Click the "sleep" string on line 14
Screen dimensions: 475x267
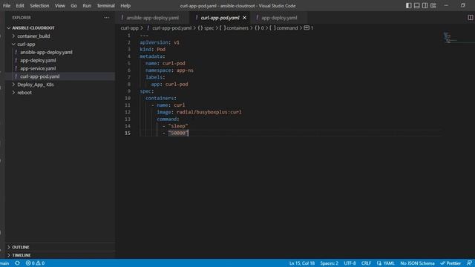coord(178,126)
